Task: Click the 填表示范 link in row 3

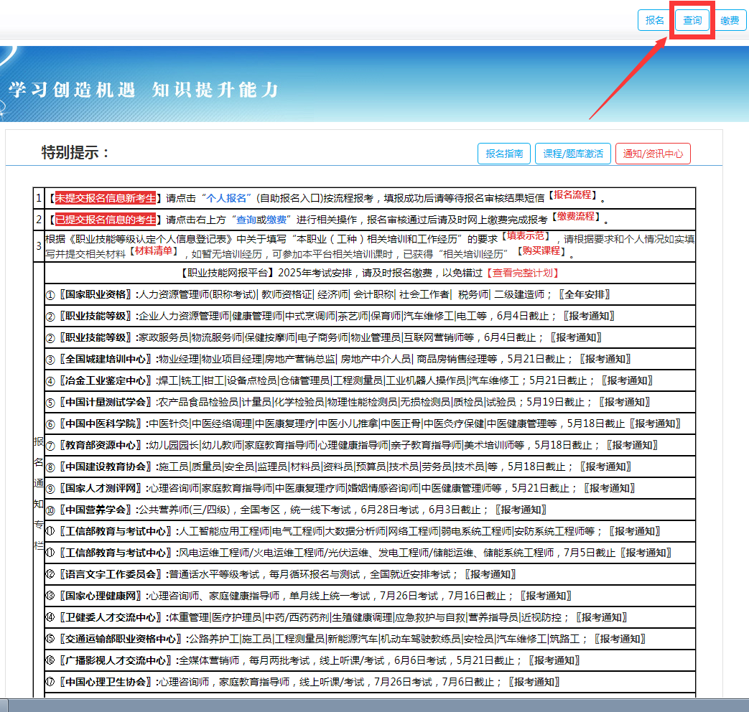Action: (x=527, y=235)
